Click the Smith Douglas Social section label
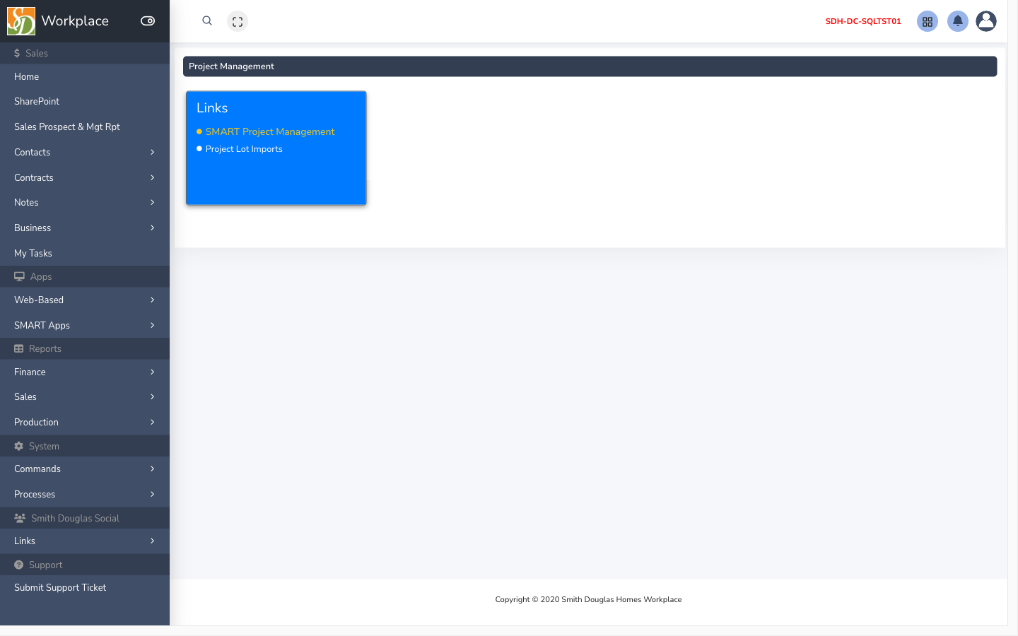Screen dimensions: 1018x636 (x=75, y=518)
